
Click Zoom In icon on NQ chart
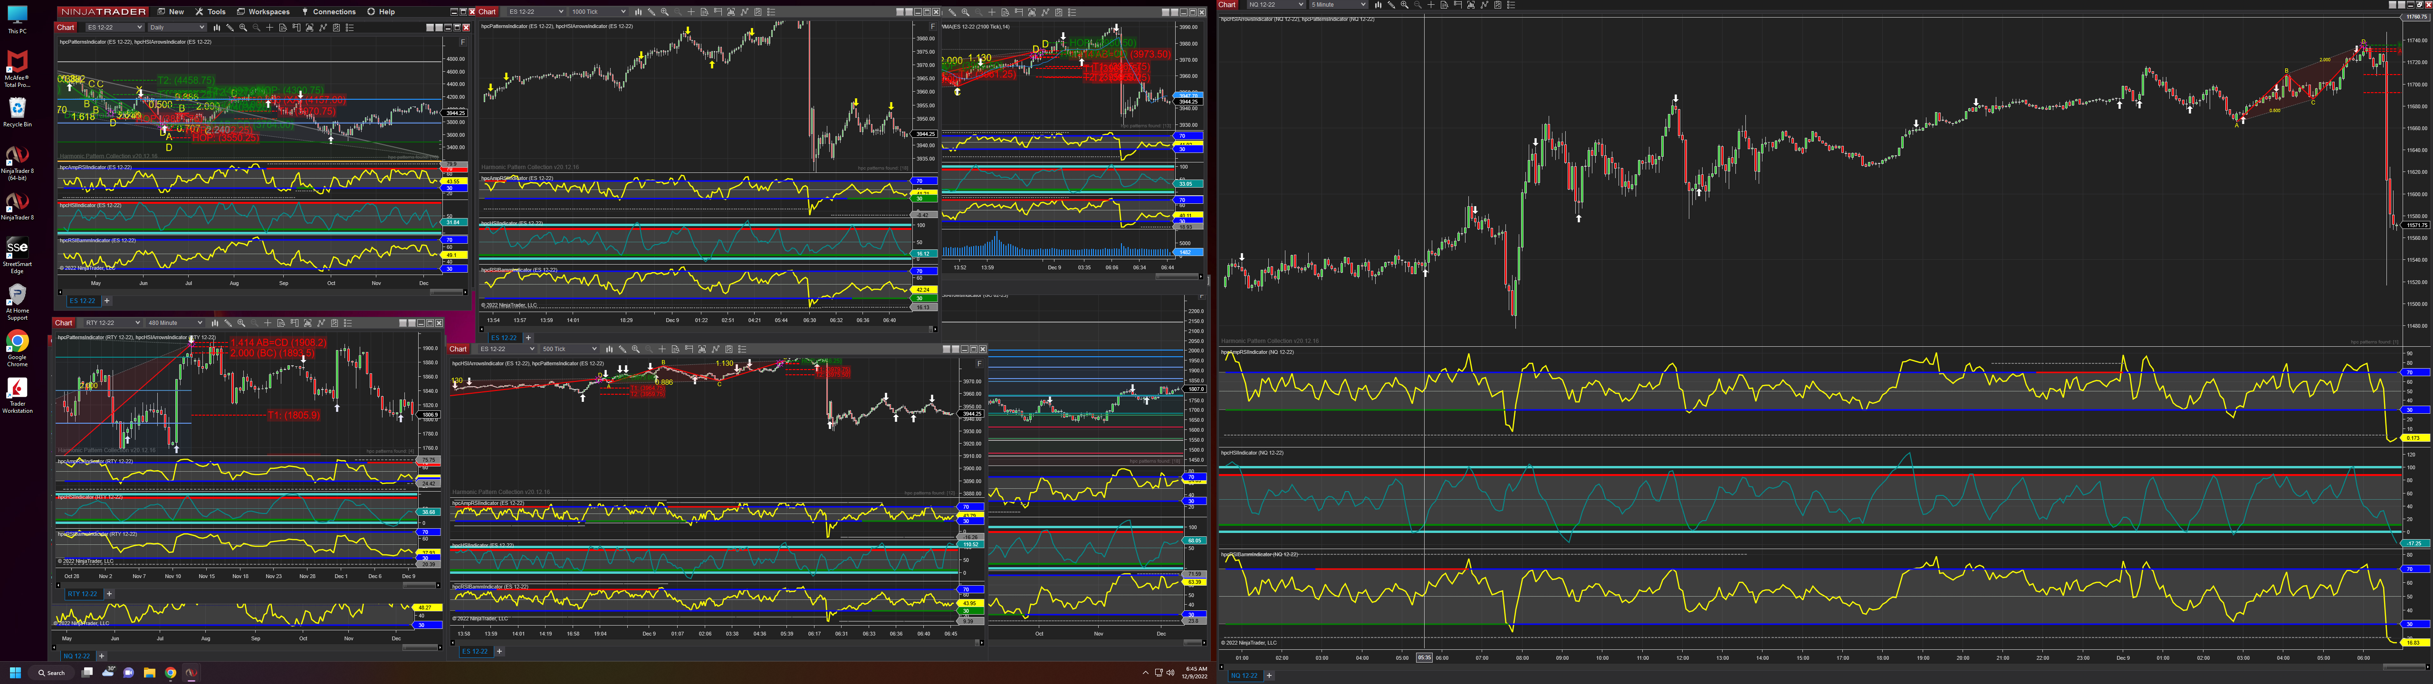(1405, 5)
